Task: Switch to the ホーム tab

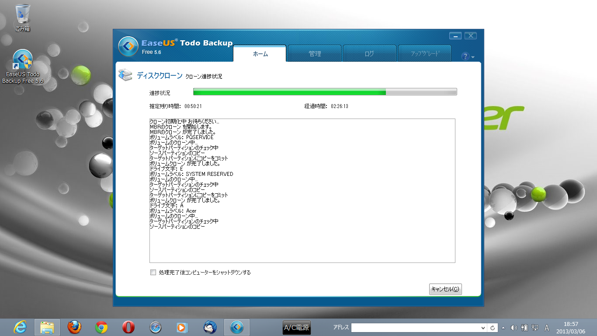Action: tap(260, 54)
